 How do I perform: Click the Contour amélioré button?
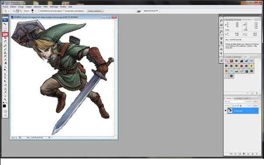(95, 11)
